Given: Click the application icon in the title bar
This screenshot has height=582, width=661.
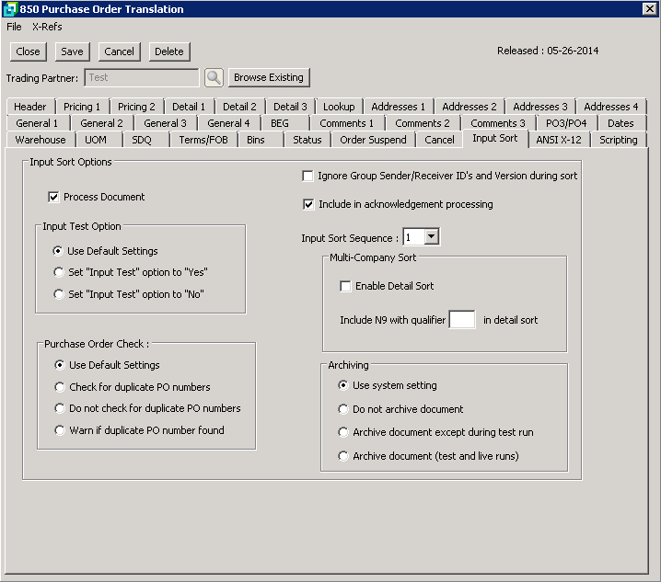Looking at the screenshot, I should tap(9, 9).
